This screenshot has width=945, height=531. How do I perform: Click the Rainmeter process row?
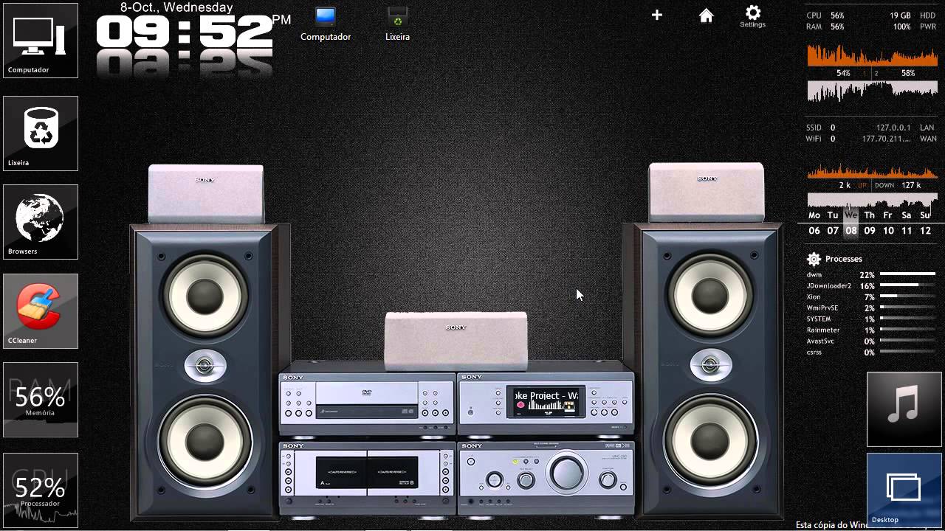(x=871, y=330)
